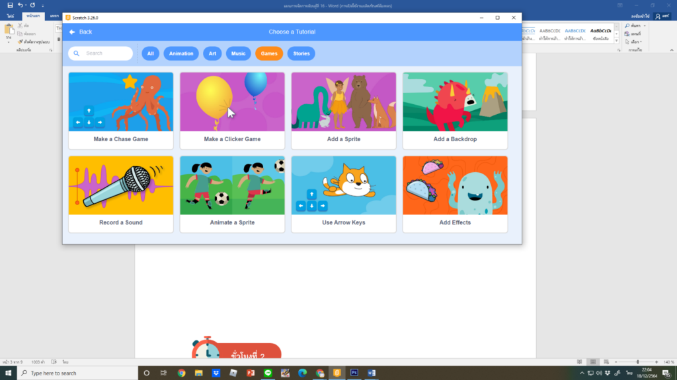This screenshot has height=380, width=677.
Task: Open Photoshop from the taskbar
Action: (x=354, y=373)
